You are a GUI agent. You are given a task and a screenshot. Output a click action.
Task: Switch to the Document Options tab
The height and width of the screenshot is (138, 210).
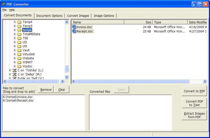49,16
